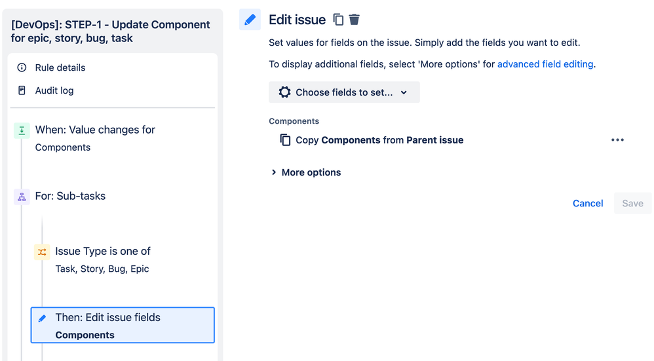Click the Cancel link
The height and width of the screenshot is (361, 654).
pyautogui.click(x=588, y=203)
